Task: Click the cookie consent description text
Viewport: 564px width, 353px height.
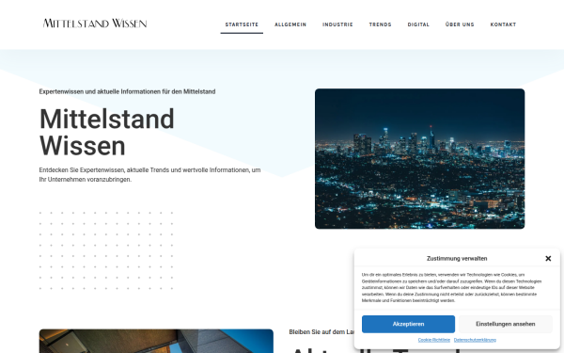Action: (x=452, y=287)
